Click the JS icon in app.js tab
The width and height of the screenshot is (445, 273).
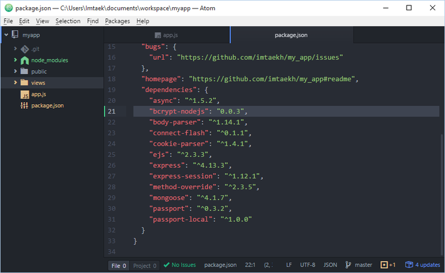(158, 35)
